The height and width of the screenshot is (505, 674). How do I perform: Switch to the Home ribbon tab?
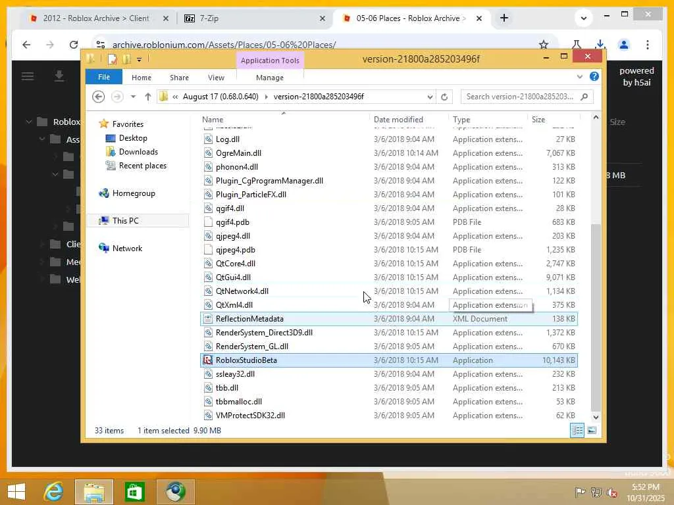point(142,78)
